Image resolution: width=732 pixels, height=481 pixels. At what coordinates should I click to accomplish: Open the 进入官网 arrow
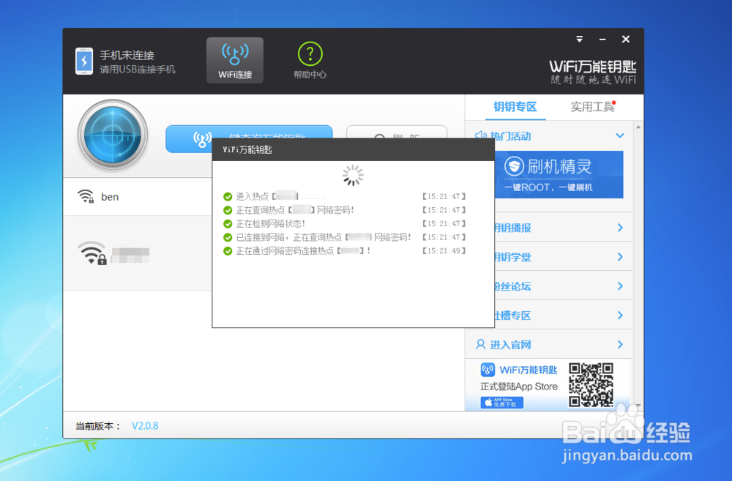tap(620, 345)
